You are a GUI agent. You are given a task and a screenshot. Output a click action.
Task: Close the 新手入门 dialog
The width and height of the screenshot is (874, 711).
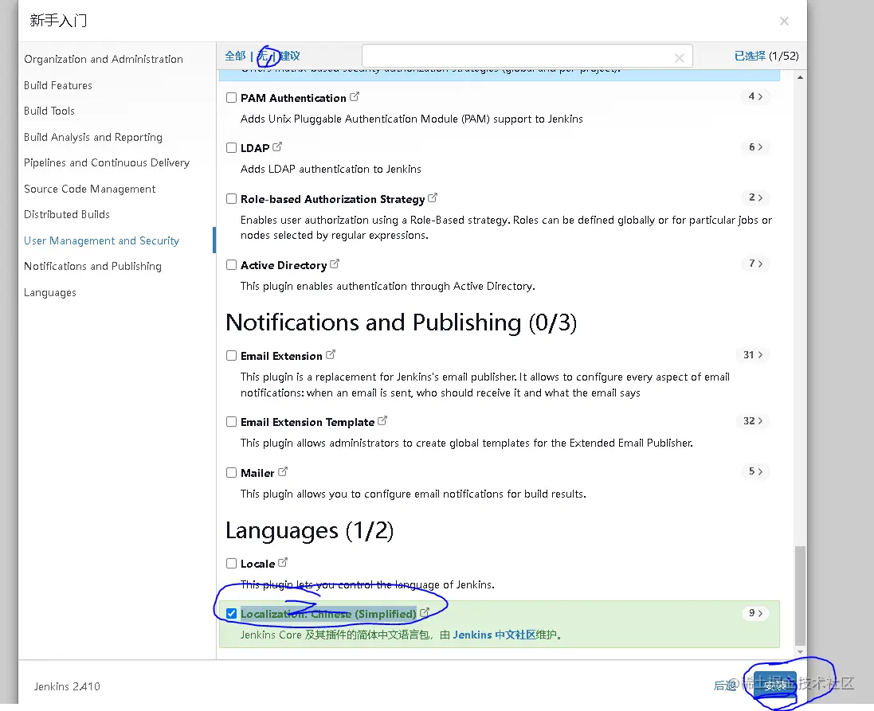click(784, 21)
